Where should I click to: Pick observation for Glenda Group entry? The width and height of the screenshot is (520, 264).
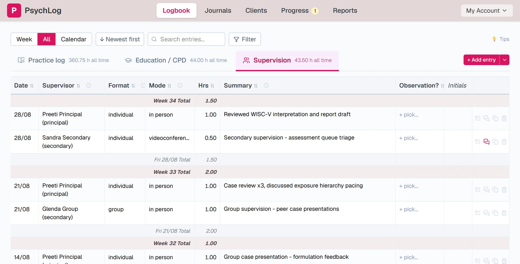(x=409, y=209)
